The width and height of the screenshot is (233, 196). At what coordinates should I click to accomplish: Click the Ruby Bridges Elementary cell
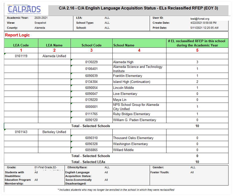pos(131,114)
